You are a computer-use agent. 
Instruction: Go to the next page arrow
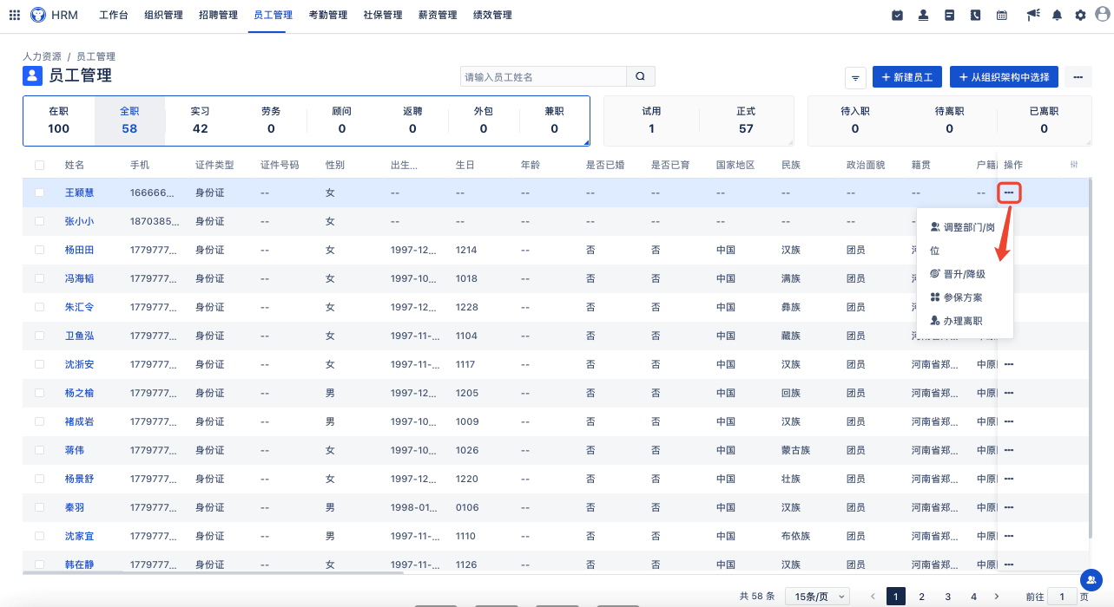pos(996,597)
